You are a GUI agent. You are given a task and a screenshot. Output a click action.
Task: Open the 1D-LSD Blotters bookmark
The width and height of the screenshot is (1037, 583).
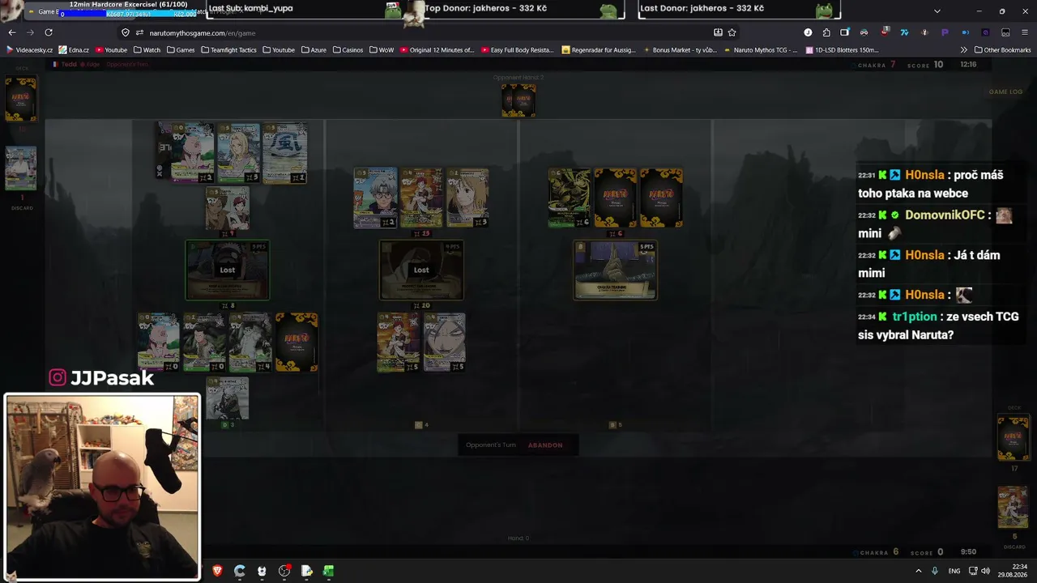842,50
